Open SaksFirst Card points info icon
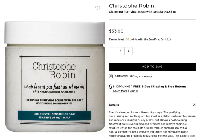The height and width of the screenshot is (138, 201). [169, 39]
